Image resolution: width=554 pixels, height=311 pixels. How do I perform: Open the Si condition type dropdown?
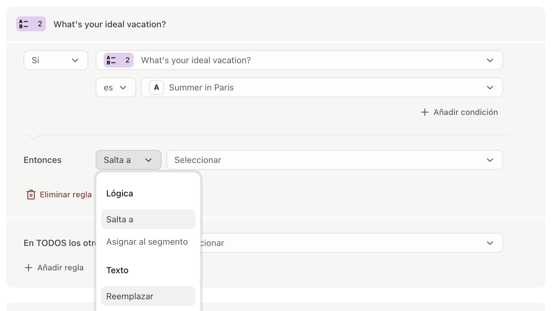tap(56, 60)
